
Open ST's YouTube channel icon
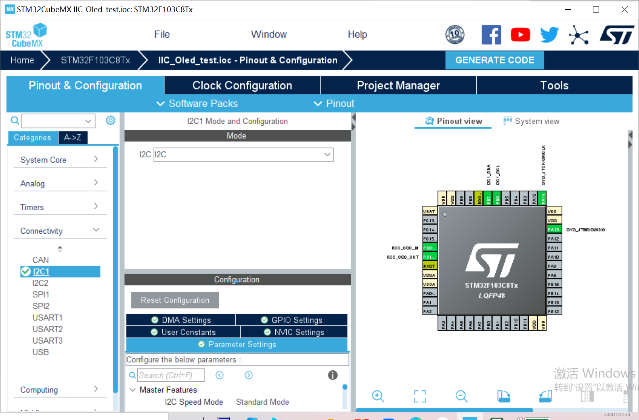point(520,35)
